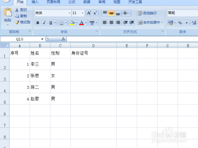Toggle bold formatting
198x148 pixels.
pos(38,23)
